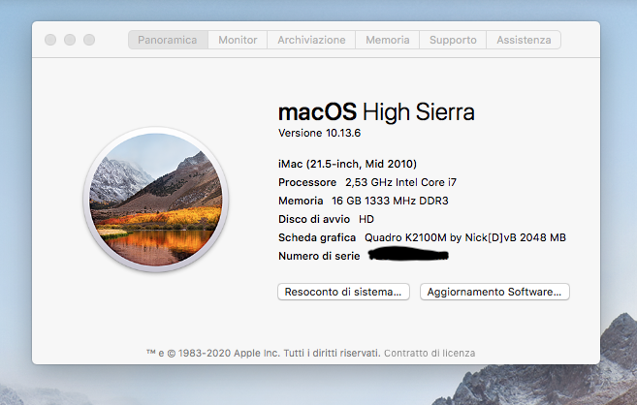
Task: Click Versione 10.13.6 text
Action: (x=319, y=133)
